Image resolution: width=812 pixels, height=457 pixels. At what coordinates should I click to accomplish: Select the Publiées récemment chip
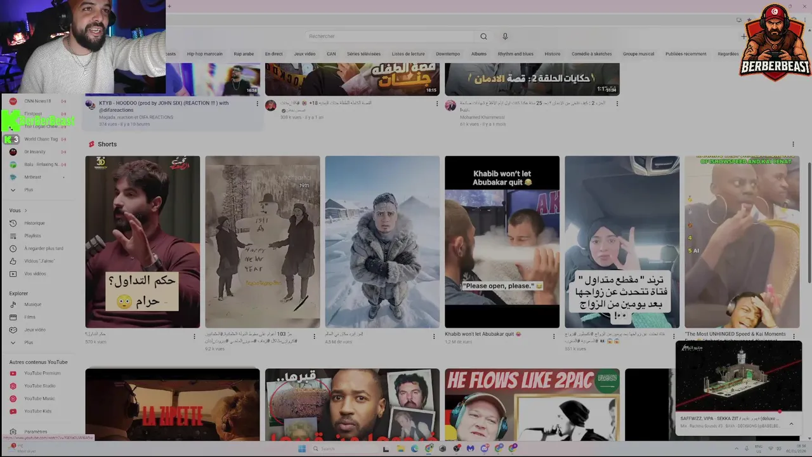click(x=686, y=54)
